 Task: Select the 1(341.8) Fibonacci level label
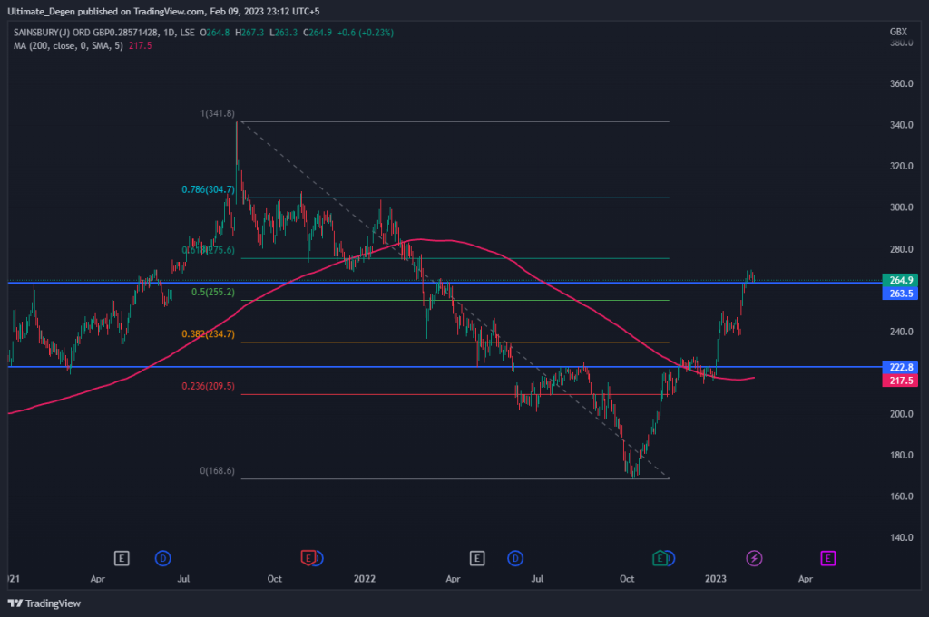click(x=218, y=113)
